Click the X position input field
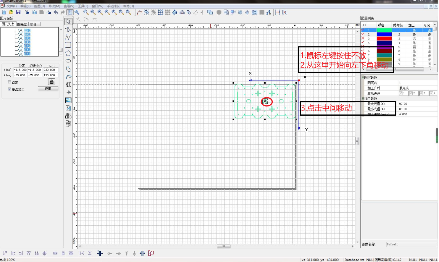 point(20,70)
